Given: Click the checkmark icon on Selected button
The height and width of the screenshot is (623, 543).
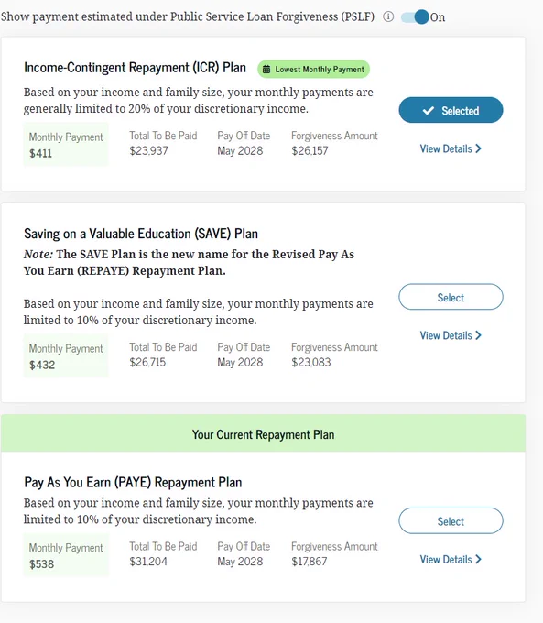Looking at the screenshot, I should coord(429,111).
